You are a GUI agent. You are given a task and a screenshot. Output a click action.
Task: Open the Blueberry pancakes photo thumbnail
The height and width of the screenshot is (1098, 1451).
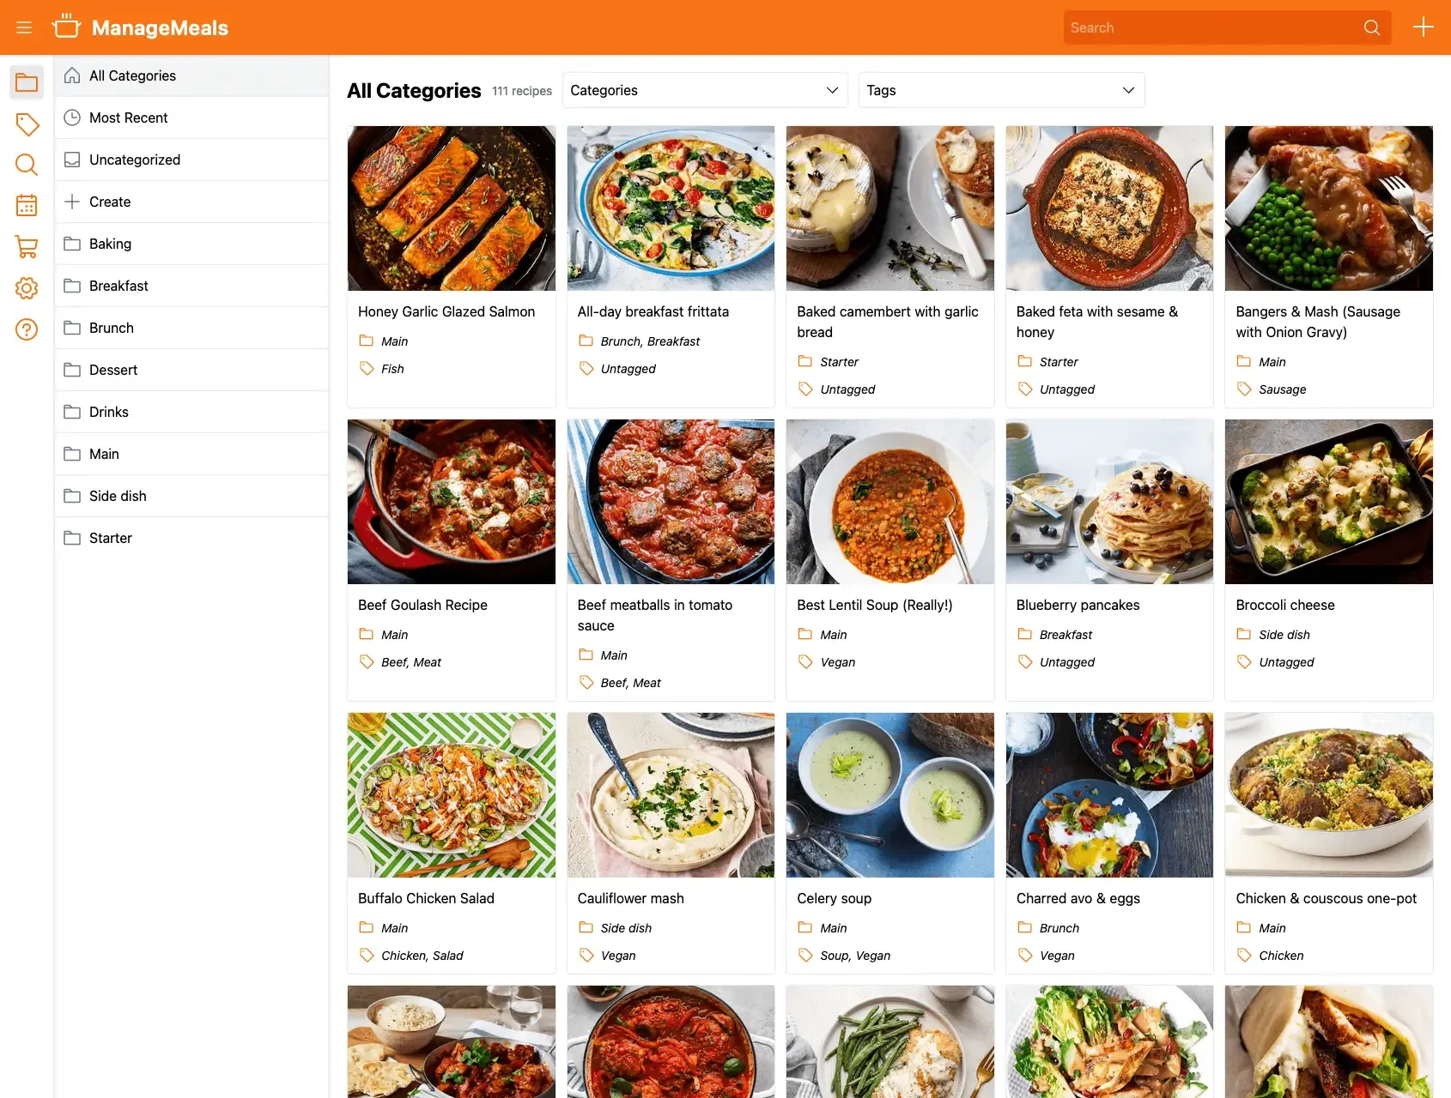click(1108, 502)
